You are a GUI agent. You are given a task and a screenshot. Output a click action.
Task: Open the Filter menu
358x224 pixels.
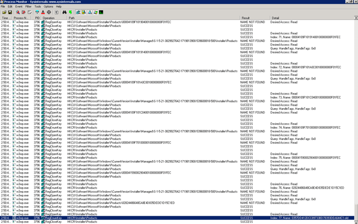click(x=28, y=6)
